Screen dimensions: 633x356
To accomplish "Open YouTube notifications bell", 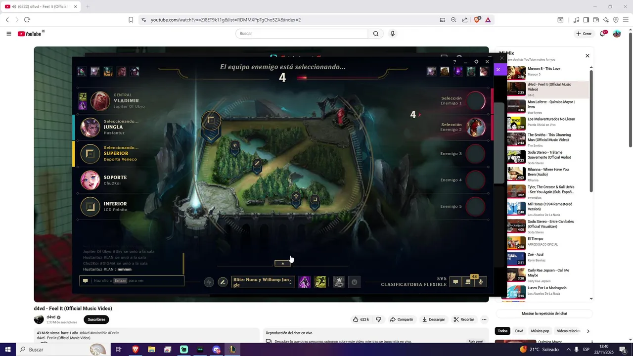I will point(603,34).
